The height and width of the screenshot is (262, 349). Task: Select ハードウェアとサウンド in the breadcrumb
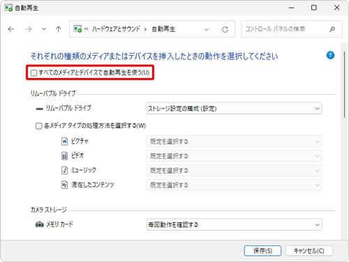[x=116, y=29]
